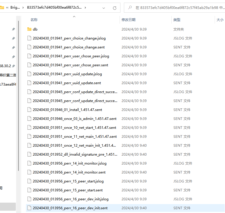Click the 833573efc7d405bf00ea6f872c5... breadcrumb segment
Screen dimensions: 225x213
pyautogui.click(x=54, y=7)
